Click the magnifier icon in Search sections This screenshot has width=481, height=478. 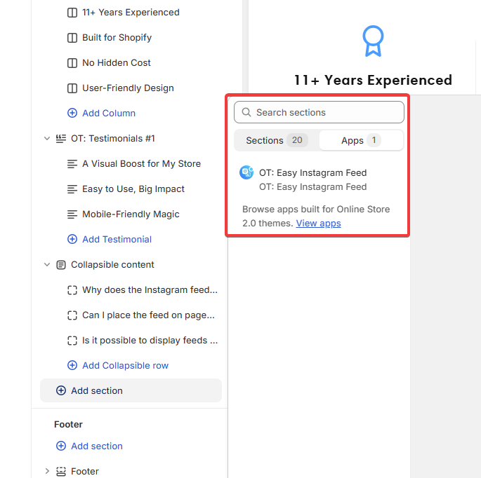(x=246, y=112)
